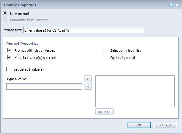This screenshot has width=182, height=134.
Task: Click the bold Prompt Properties section heading
Action: (x=23, y=44)
